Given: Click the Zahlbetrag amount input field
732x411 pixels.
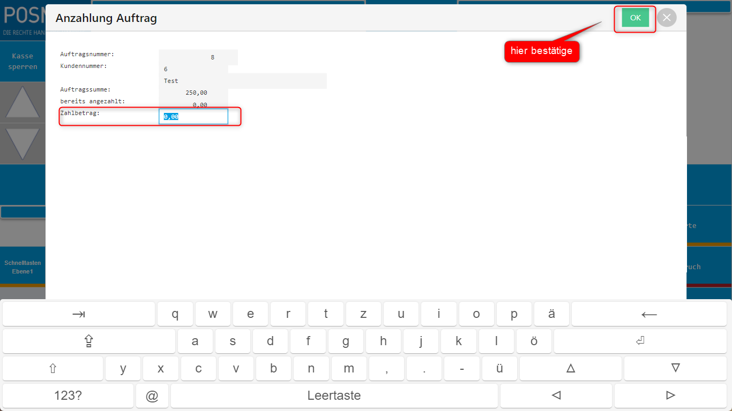Looking at the screenshot, I should click(193, 117).
